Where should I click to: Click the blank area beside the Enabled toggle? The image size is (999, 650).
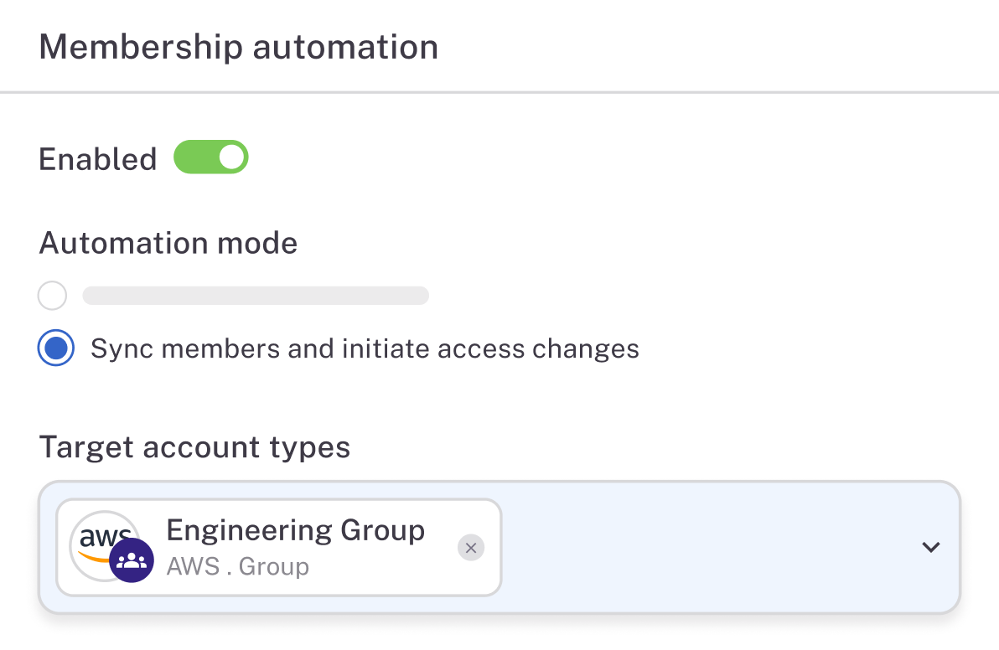[x=587, y=159]
